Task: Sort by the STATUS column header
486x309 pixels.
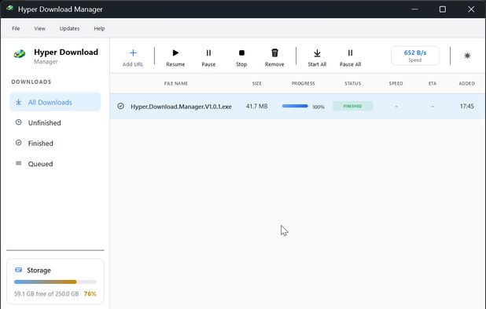Action: tap(353, 83)
